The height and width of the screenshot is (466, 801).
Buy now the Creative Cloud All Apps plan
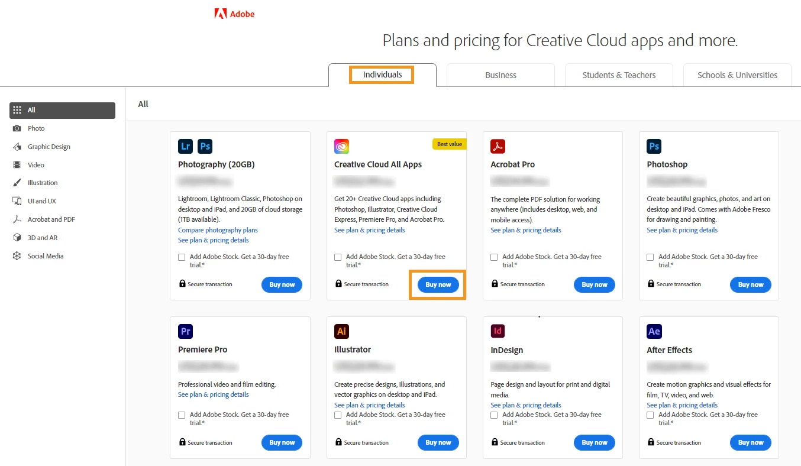(438, 284)
